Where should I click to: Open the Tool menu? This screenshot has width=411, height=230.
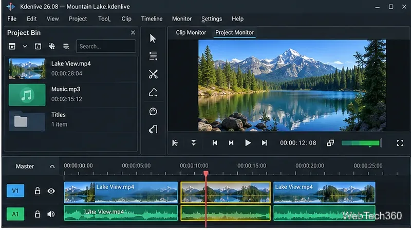104,19
